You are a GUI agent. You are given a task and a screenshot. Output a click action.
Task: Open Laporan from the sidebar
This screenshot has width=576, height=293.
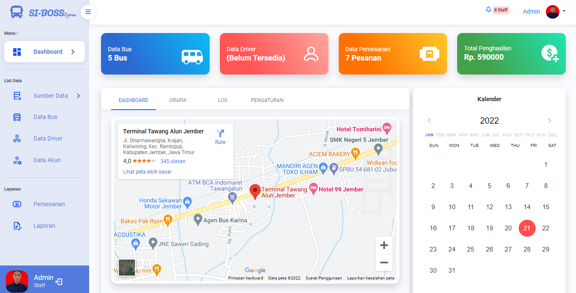(x=44, y=226)
